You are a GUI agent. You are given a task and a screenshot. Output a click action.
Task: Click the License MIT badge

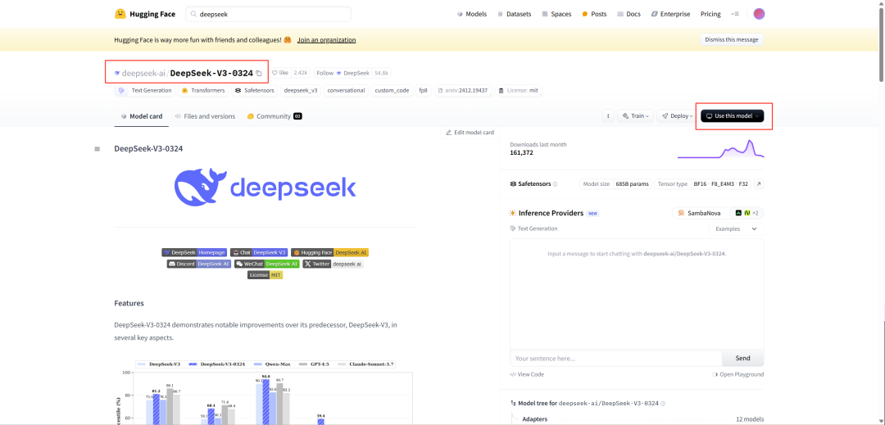click(265, 275)
